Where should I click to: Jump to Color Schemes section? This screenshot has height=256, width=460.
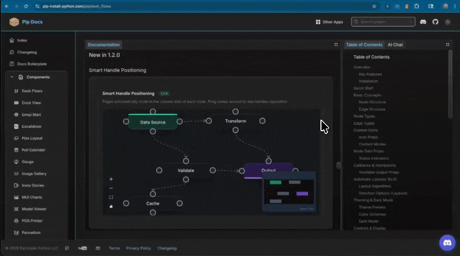(372, 214)
